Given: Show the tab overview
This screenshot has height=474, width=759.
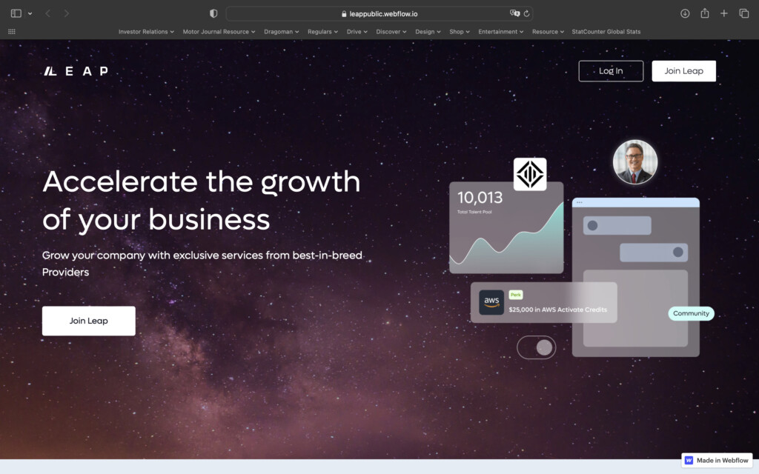Looking at the screenshot, I should pyautogui.click(x=743, y=13).
